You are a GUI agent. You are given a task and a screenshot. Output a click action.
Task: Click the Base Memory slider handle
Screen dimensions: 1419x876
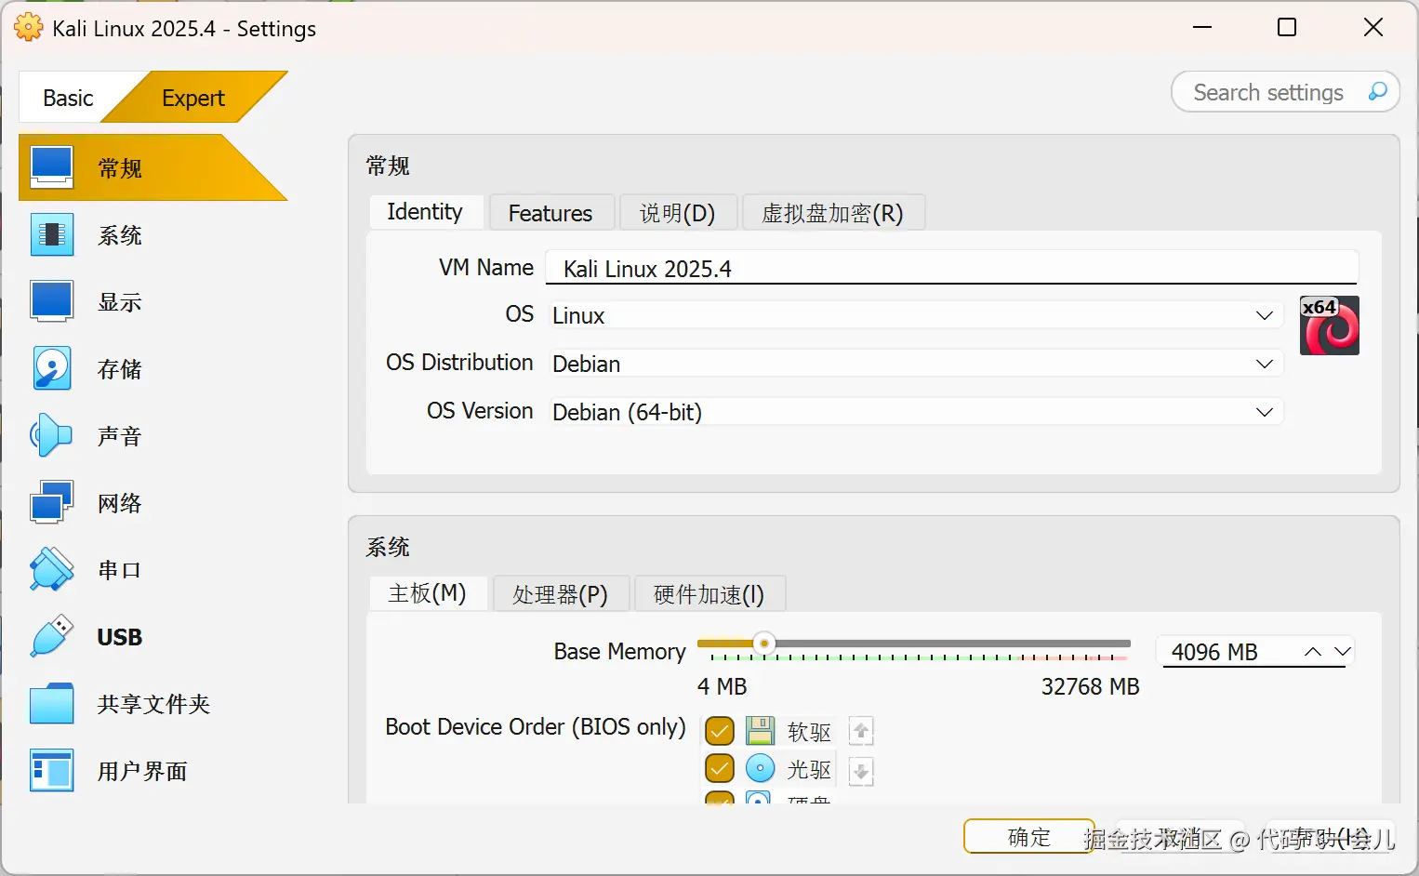764,644
